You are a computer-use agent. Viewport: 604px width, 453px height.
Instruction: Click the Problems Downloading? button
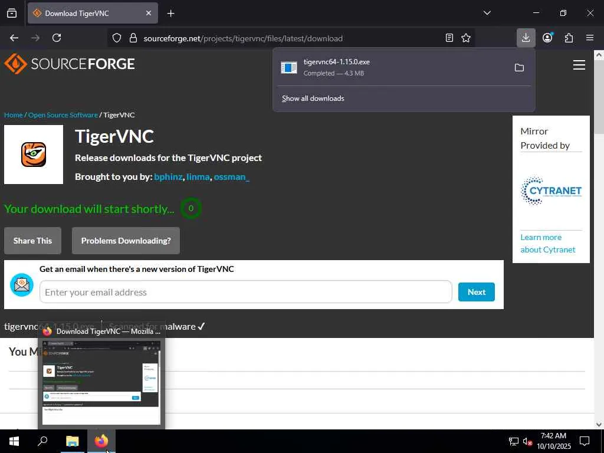[x=126, y=241]
